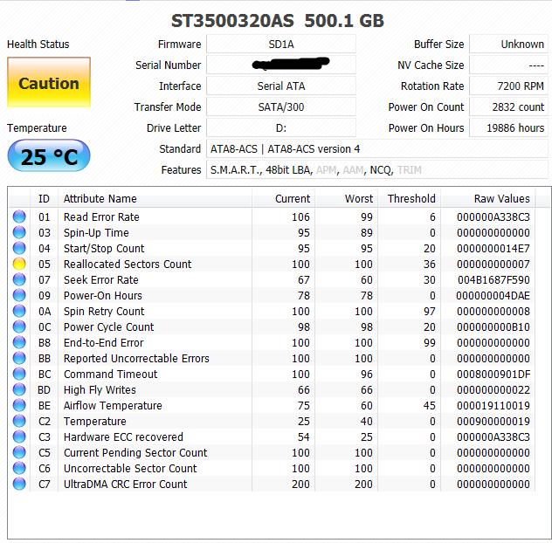Select the High Fly Writes attribute name
This screenshot has height=543, width=552.
[x=100, y=389]
